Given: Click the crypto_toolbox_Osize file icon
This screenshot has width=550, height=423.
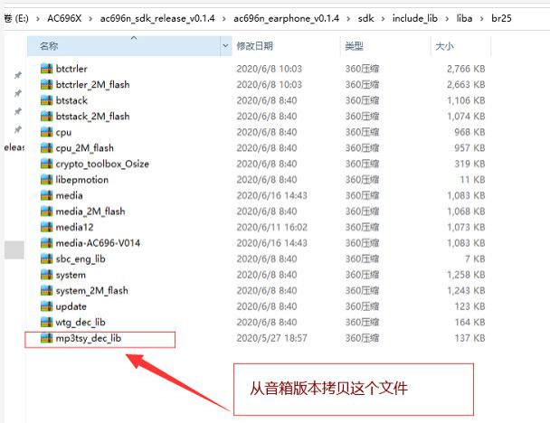Looking at the screenshot, I should 47,164.
